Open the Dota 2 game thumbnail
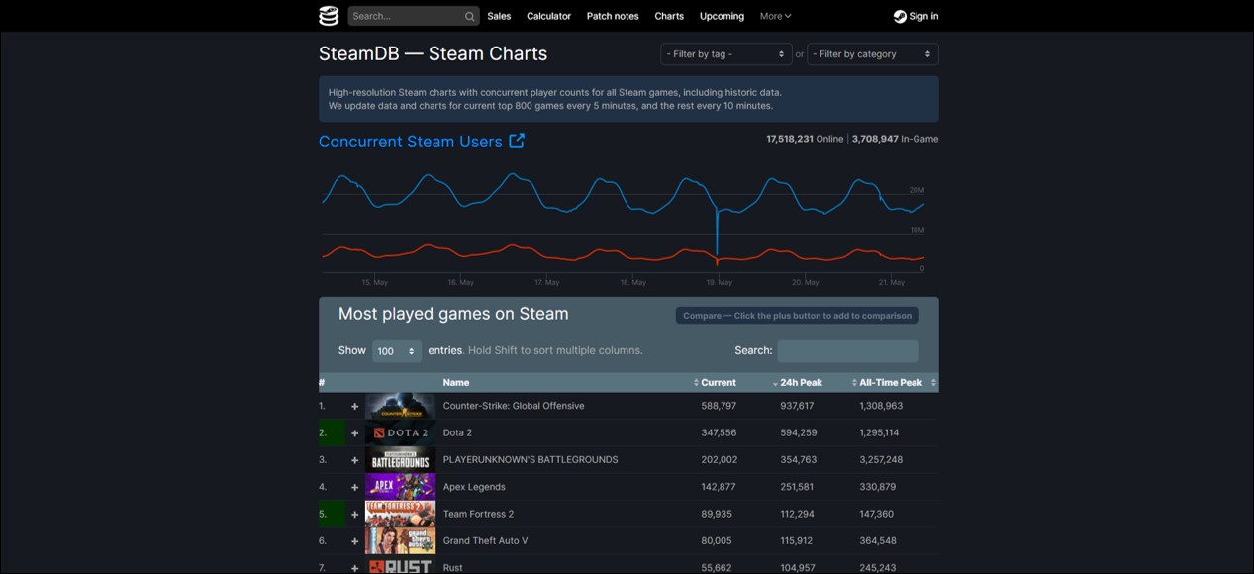The height and width of the screenshot is (574, 1254). click(x=400, y=432)
